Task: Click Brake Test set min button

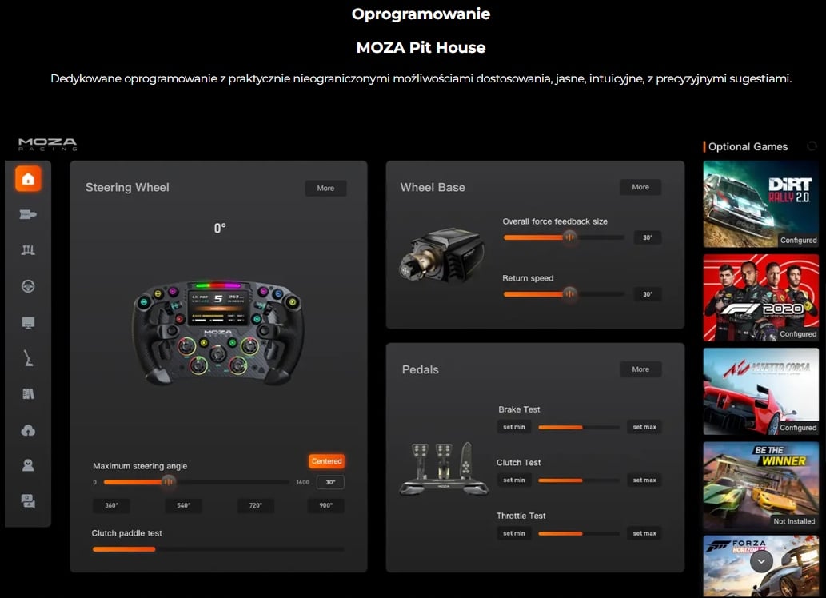Action: click(x=514, y=427)
